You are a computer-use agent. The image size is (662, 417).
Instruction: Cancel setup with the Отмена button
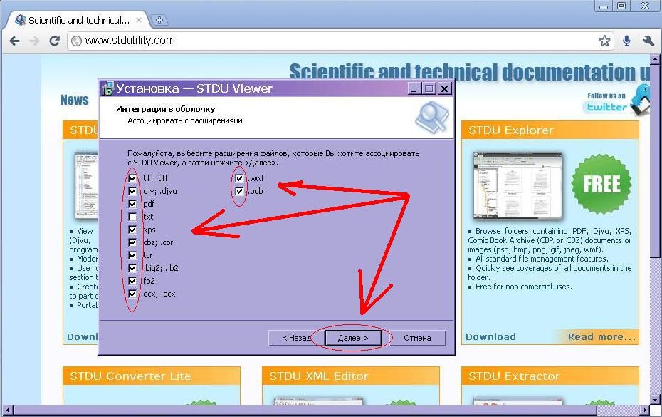(x=417, y=338)
